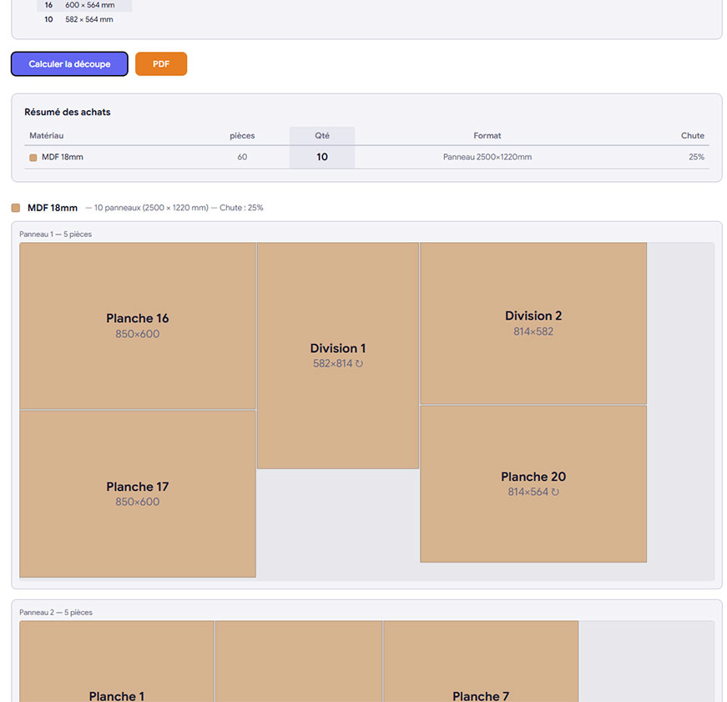This screenshot has height=702, width=727.
Task: Click the "Panneau 1 — 5 pièces" label
Action: click(x=54, y=234)
